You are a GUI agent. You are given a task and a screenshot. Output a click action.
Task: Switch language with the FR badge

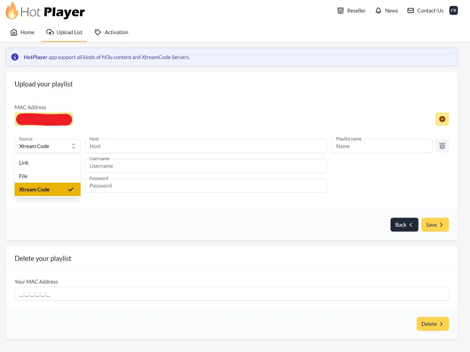click(x=453, y=11)
